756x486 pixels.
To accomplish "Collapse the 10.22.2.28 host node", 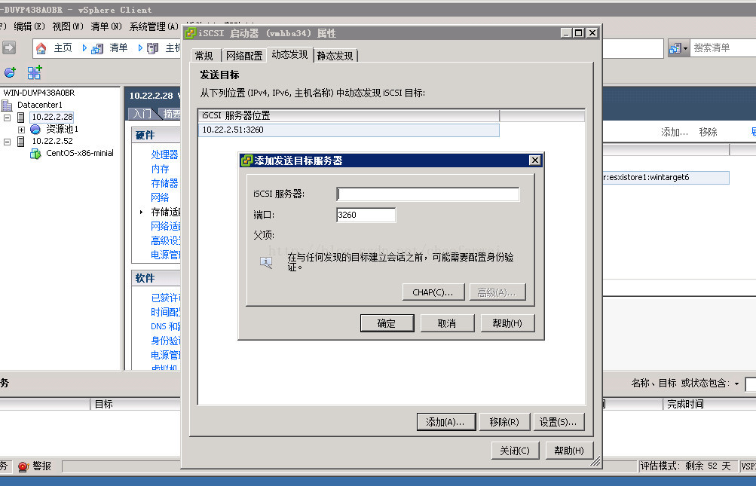I will coord(8,117).
